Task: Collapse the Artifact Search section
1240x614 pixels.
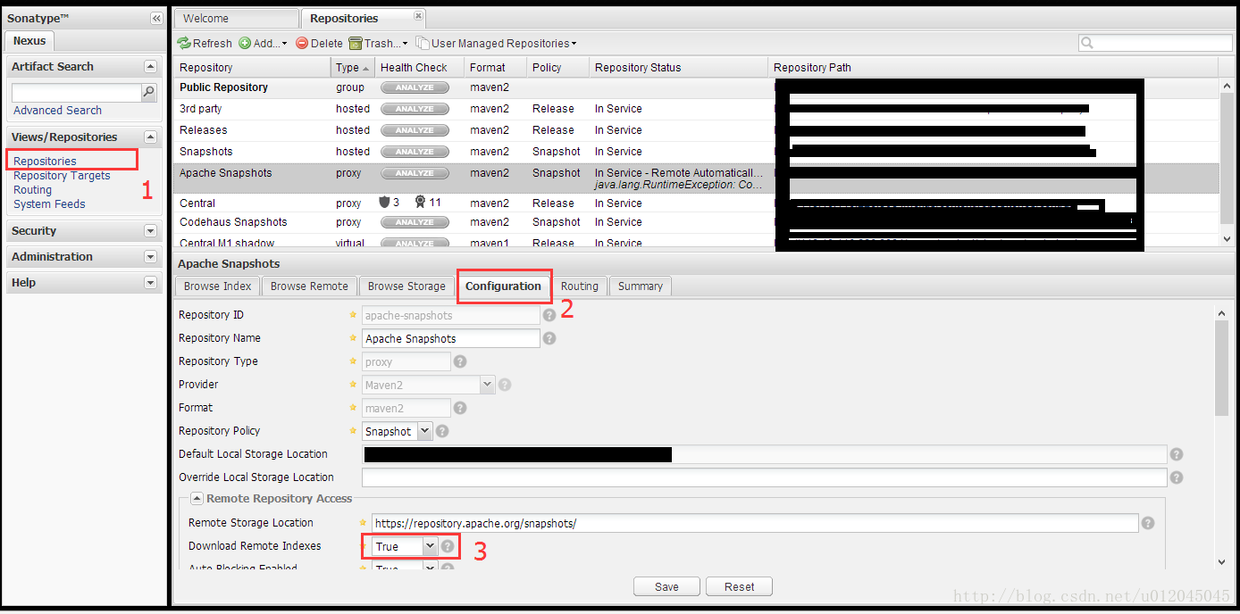Action: [x=150, y=67]
